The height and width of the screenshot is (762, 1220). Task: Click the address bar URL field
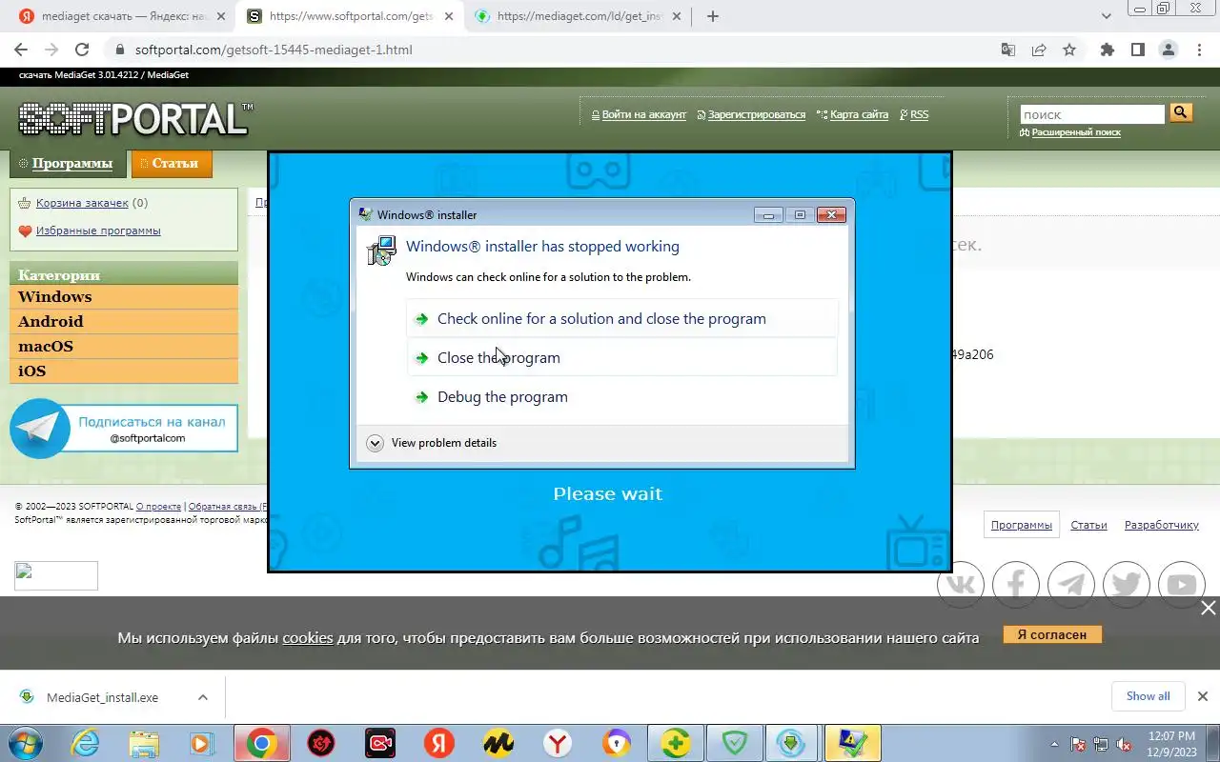coord(553,50)
